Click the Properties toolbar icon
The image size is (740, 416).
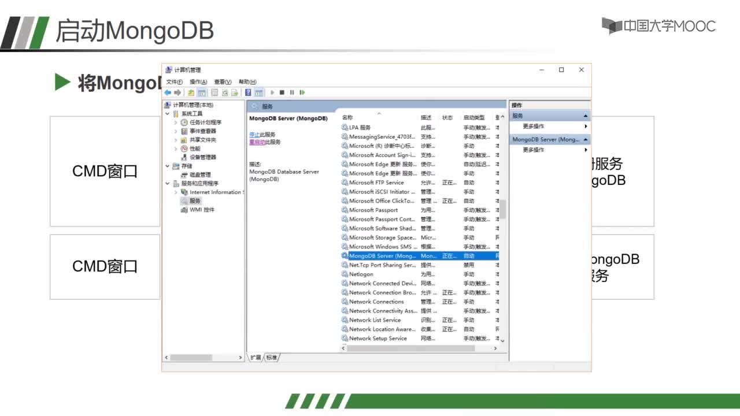pyautogui.click(x=214, y=92)
